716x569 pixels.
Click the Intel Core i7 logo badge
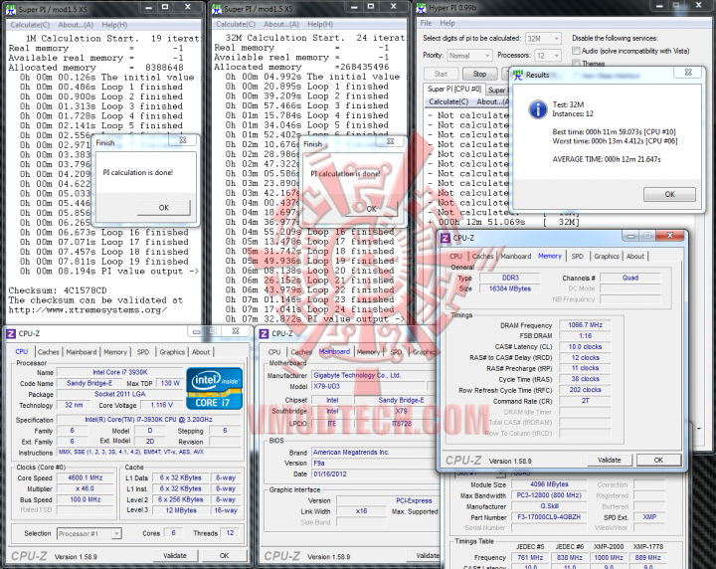[x=215, y=389]
